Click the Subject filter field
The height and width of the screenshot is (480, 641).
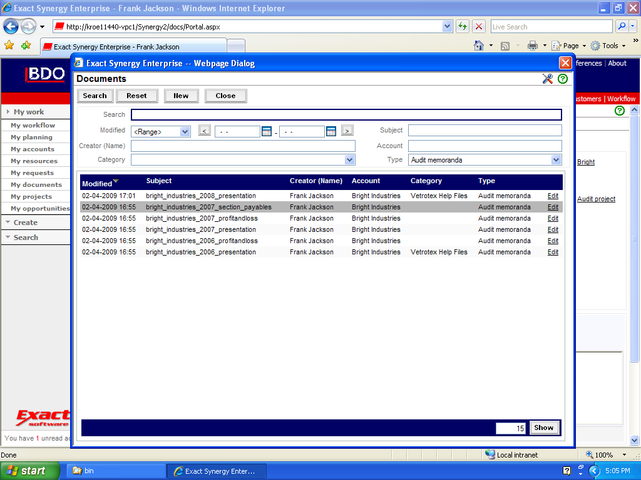[x=485, y=130]
